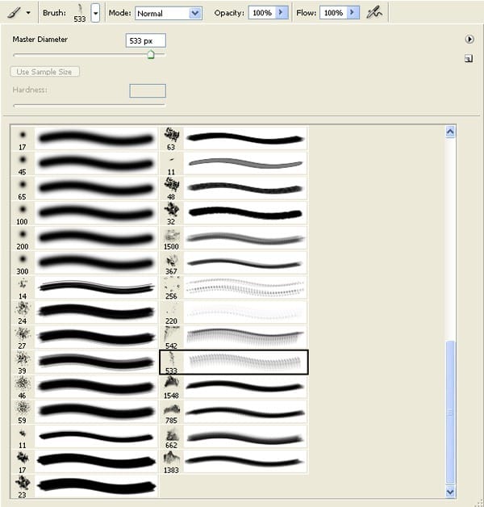Select the soft round 45 brush
The height and width of the screenshot is (507, 484).
85,164
